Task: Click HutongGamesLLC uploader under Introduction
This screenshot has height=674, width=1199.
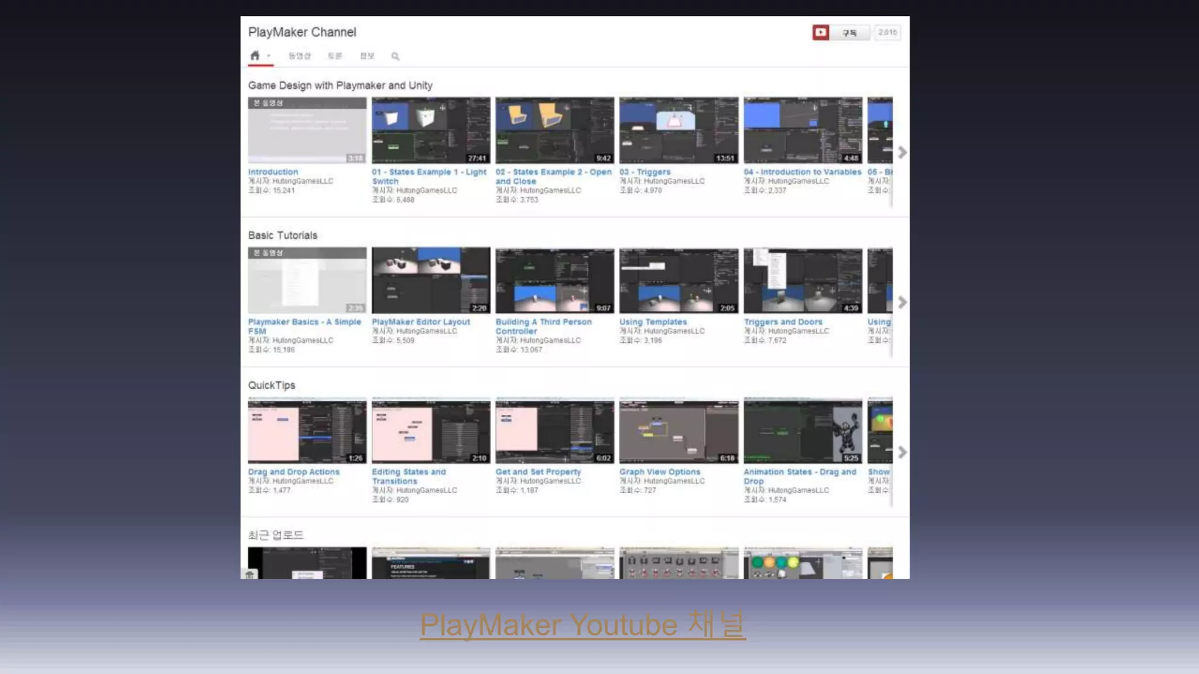Action: (303, 181)
